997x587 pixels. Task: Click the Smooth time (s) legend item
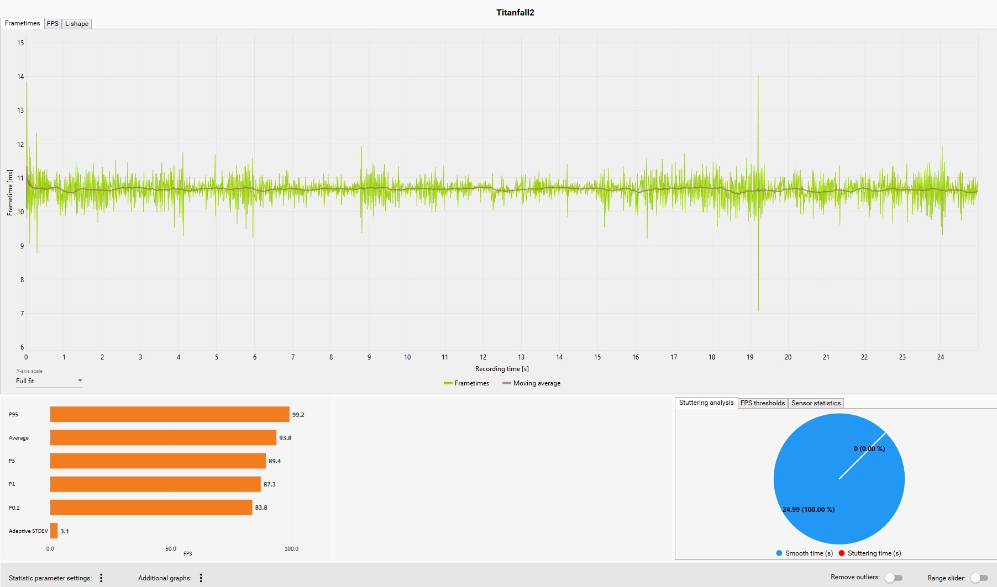pyautogui.click(x=804, y=553)
